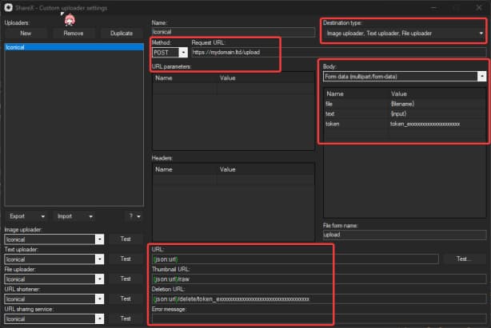The width and height of the screenshot is (491, 328).
Task: Click the Test button beside URL field
Action: coord(464,259)
